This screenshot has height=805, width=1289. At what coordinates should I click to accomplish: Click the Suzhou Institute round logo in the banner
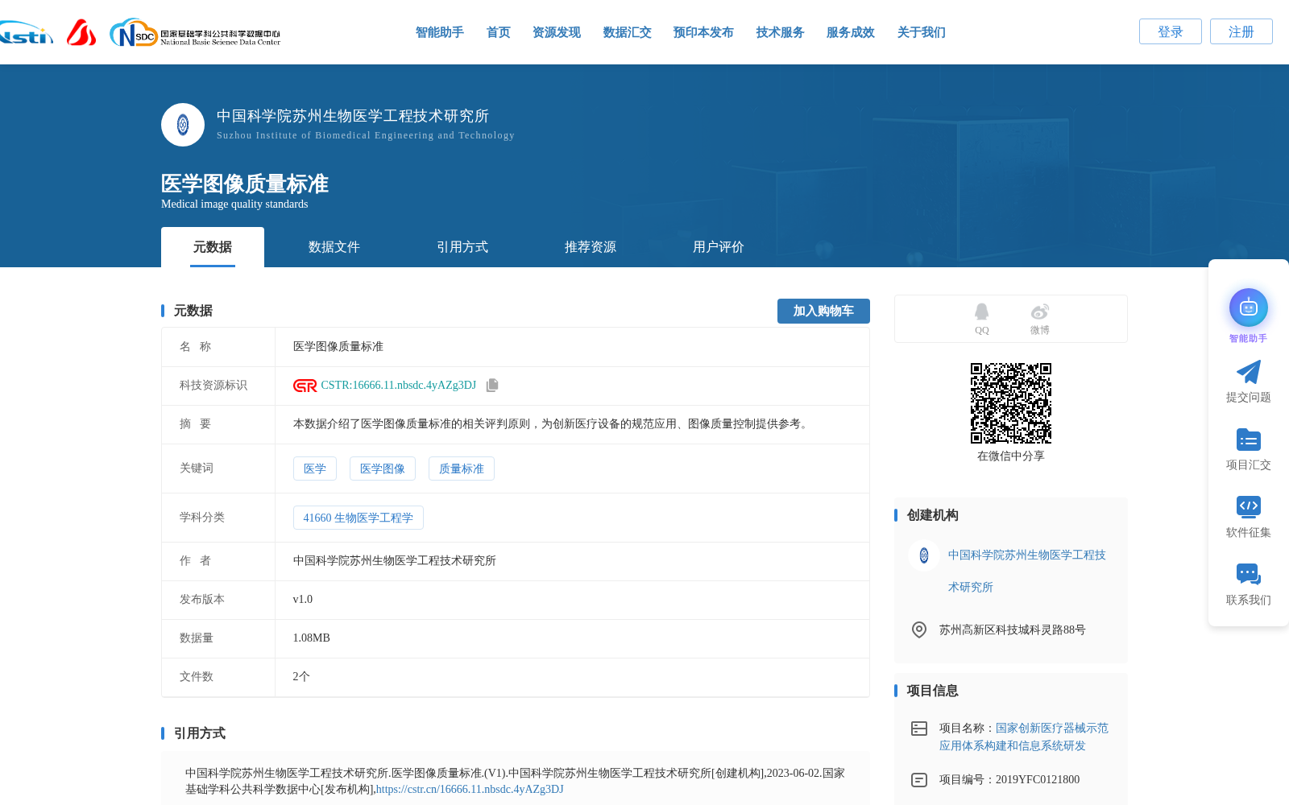183,125
